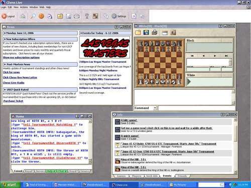This screenshot has width=251, height=188.
Task: Open the yellow folder icon in main toolbar
Action: (x=60, y=16)
